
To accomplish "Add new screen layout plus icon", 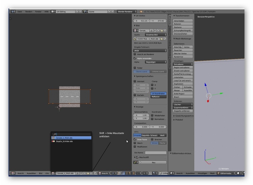I will click(x=77, y=11).
